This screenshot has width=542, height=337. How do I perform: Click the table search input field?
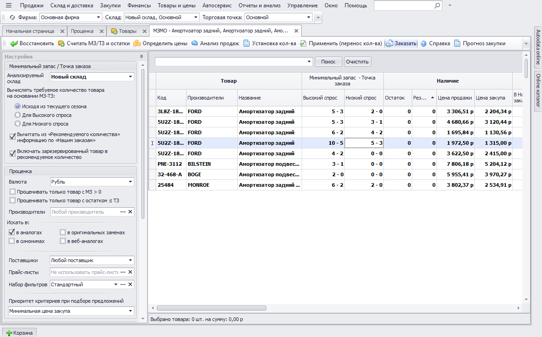pyautogui.click(x=231, y=62)
